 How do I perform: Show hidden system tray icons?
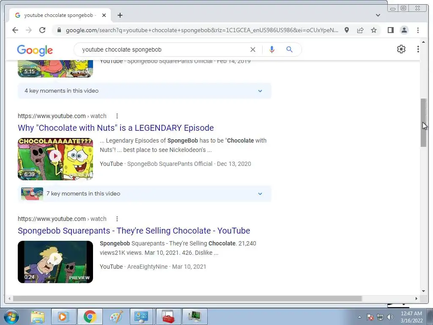tap(359, 317)
